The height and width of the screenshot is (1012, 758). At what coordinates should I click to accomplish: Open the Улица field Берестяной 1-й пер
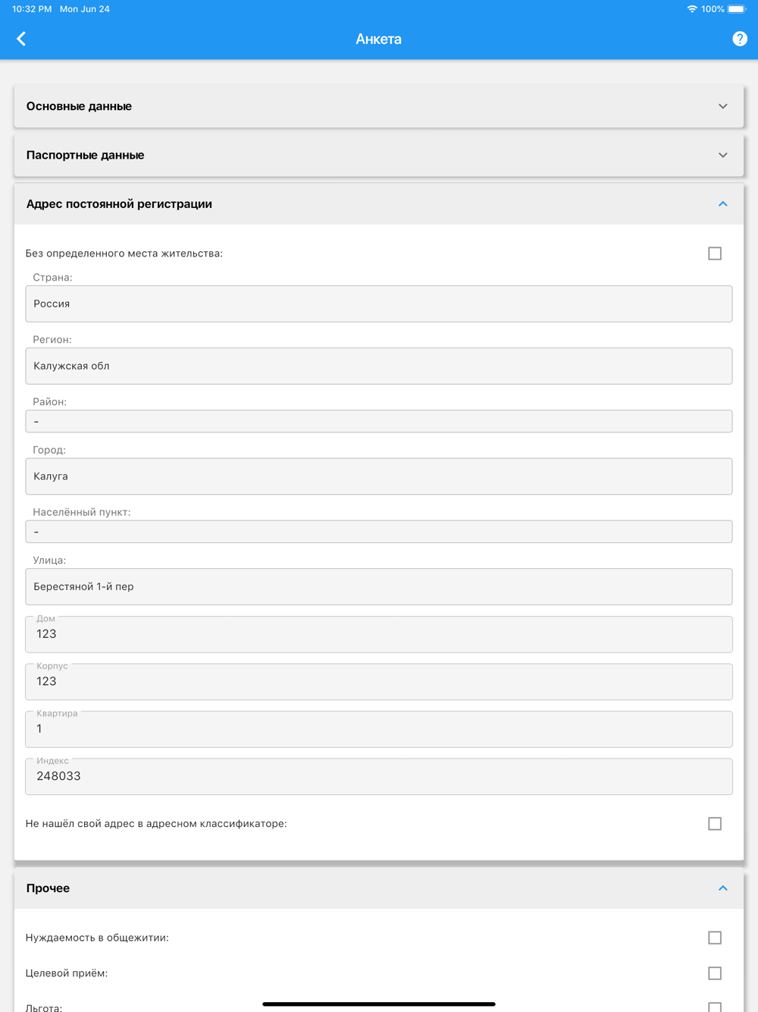pos(379,586)
